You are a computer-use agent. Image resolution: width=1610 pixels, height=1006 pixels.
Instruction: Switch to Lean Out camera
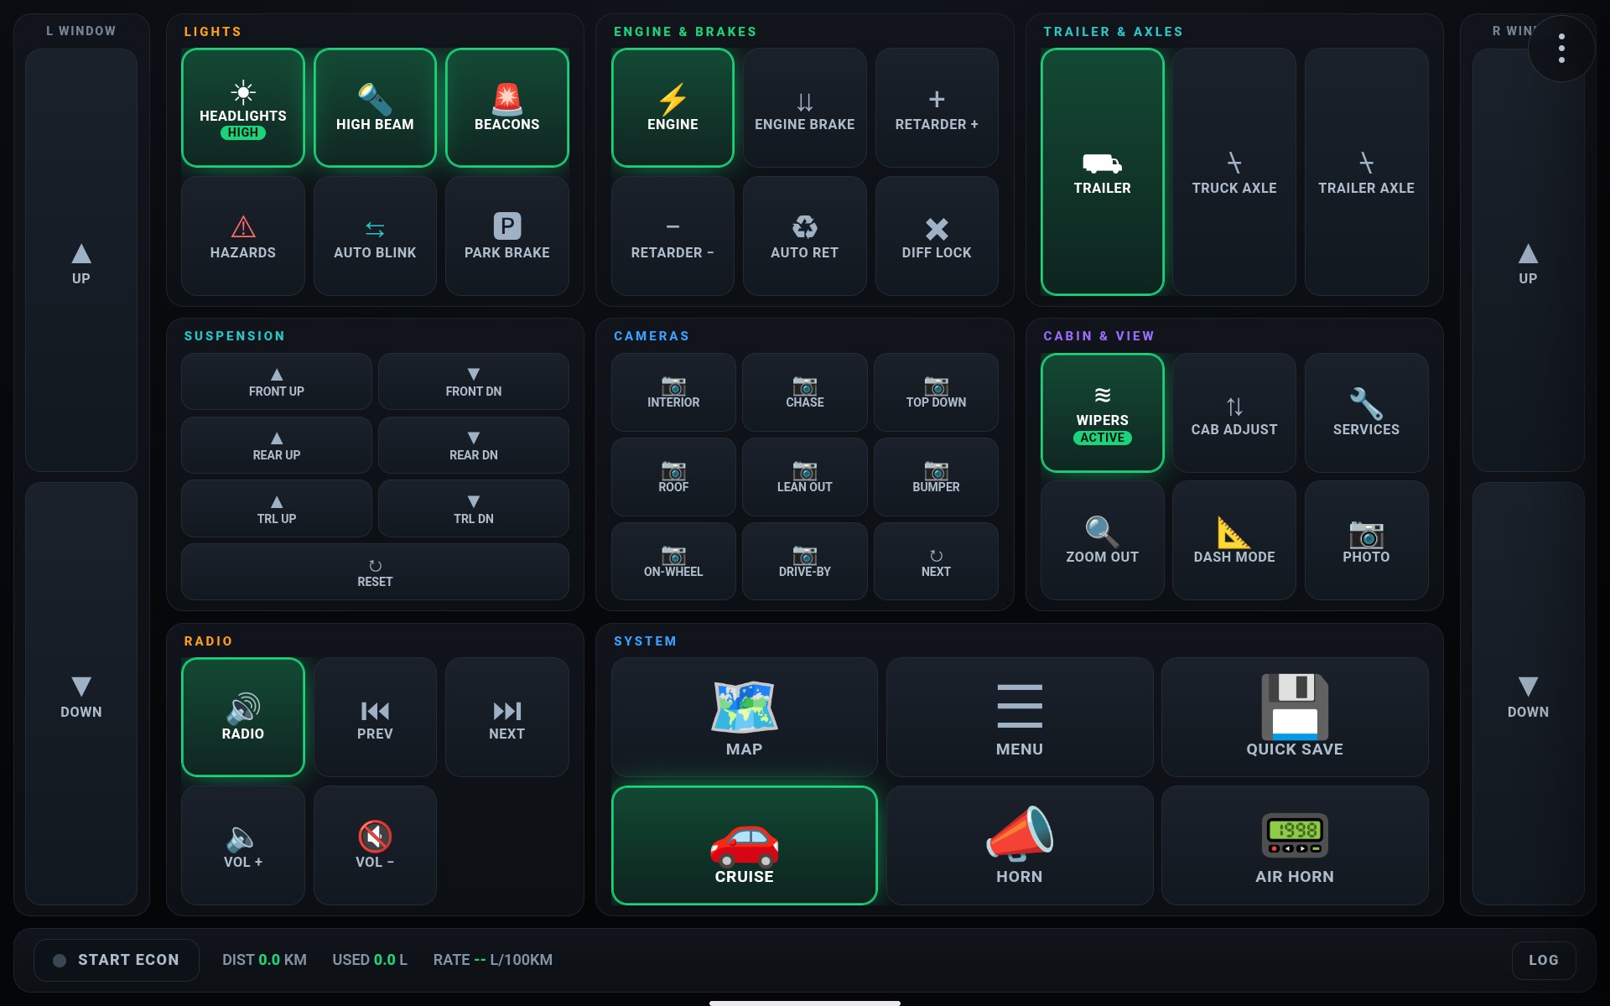(805, 477)
